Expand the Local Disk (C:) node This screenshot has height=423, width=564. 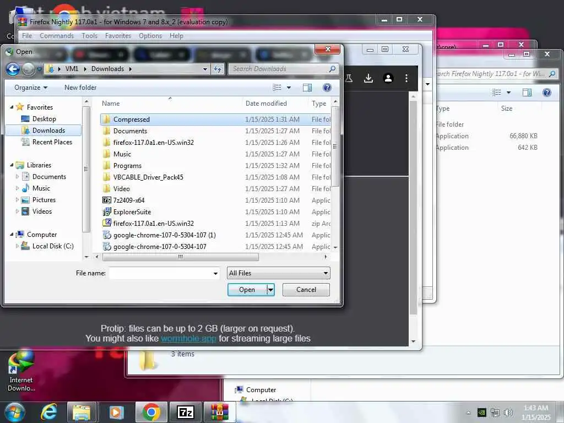tap(17, 246)
